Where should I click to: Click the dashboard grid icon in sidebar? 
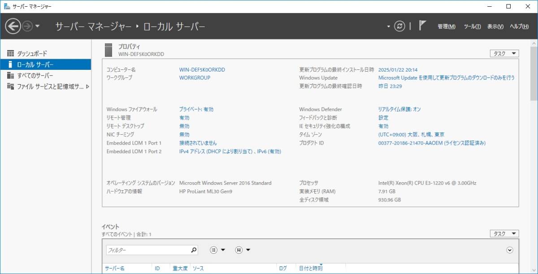pos(10,53)
